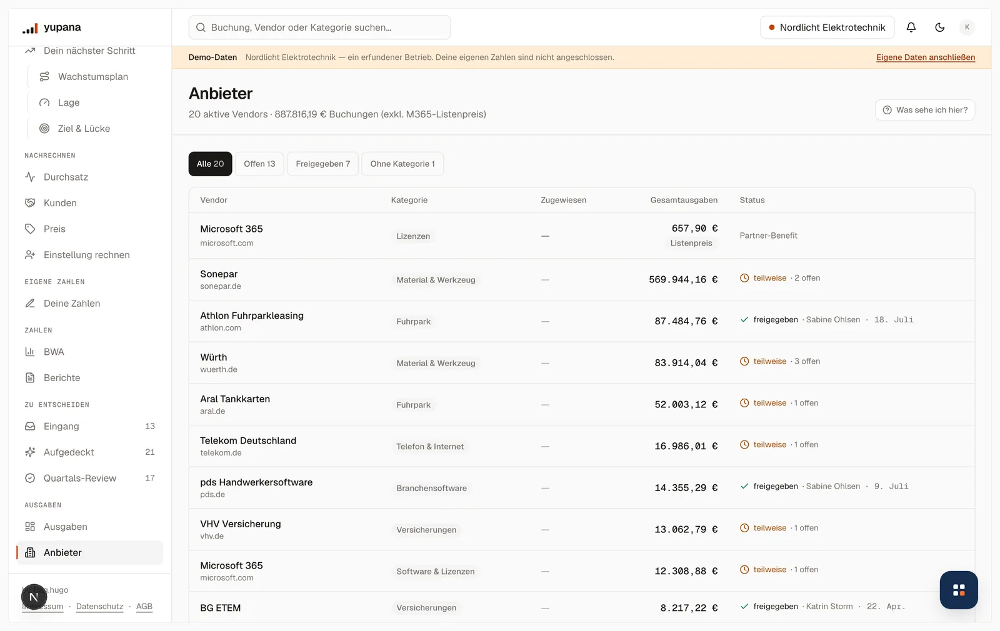
Task: Select the Alle 20 filter tab
Action: 210,164
